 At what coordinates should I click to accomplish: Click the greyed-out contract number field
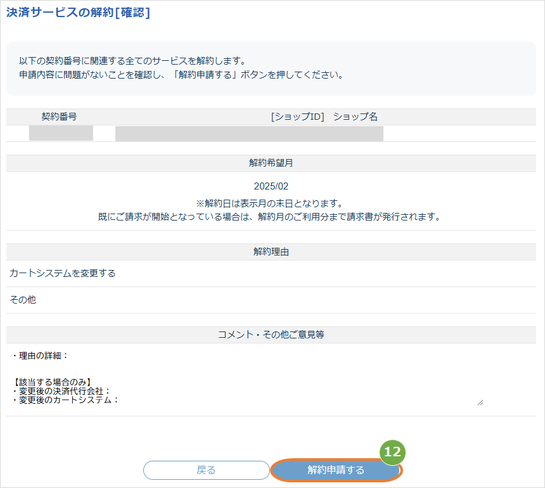[x=61, y=133]
